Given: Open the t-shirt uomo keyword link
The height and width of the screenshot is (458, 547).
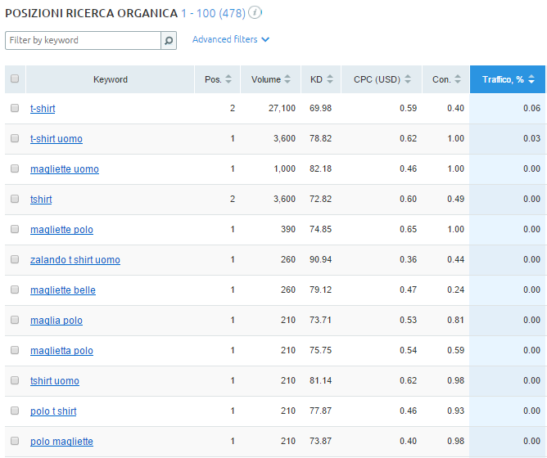Looking at the screenshot, I should [57, 139].
